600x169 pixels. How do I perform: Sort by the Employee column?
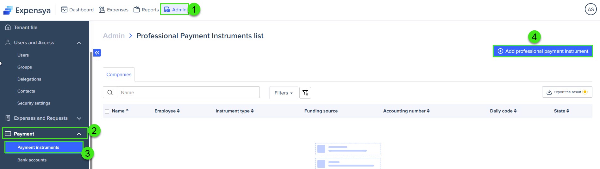point(167,111)
